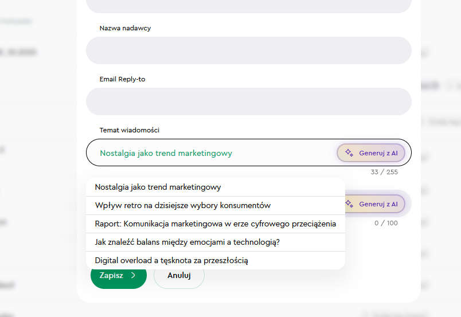Cancel with the Anuluj button

179,275
